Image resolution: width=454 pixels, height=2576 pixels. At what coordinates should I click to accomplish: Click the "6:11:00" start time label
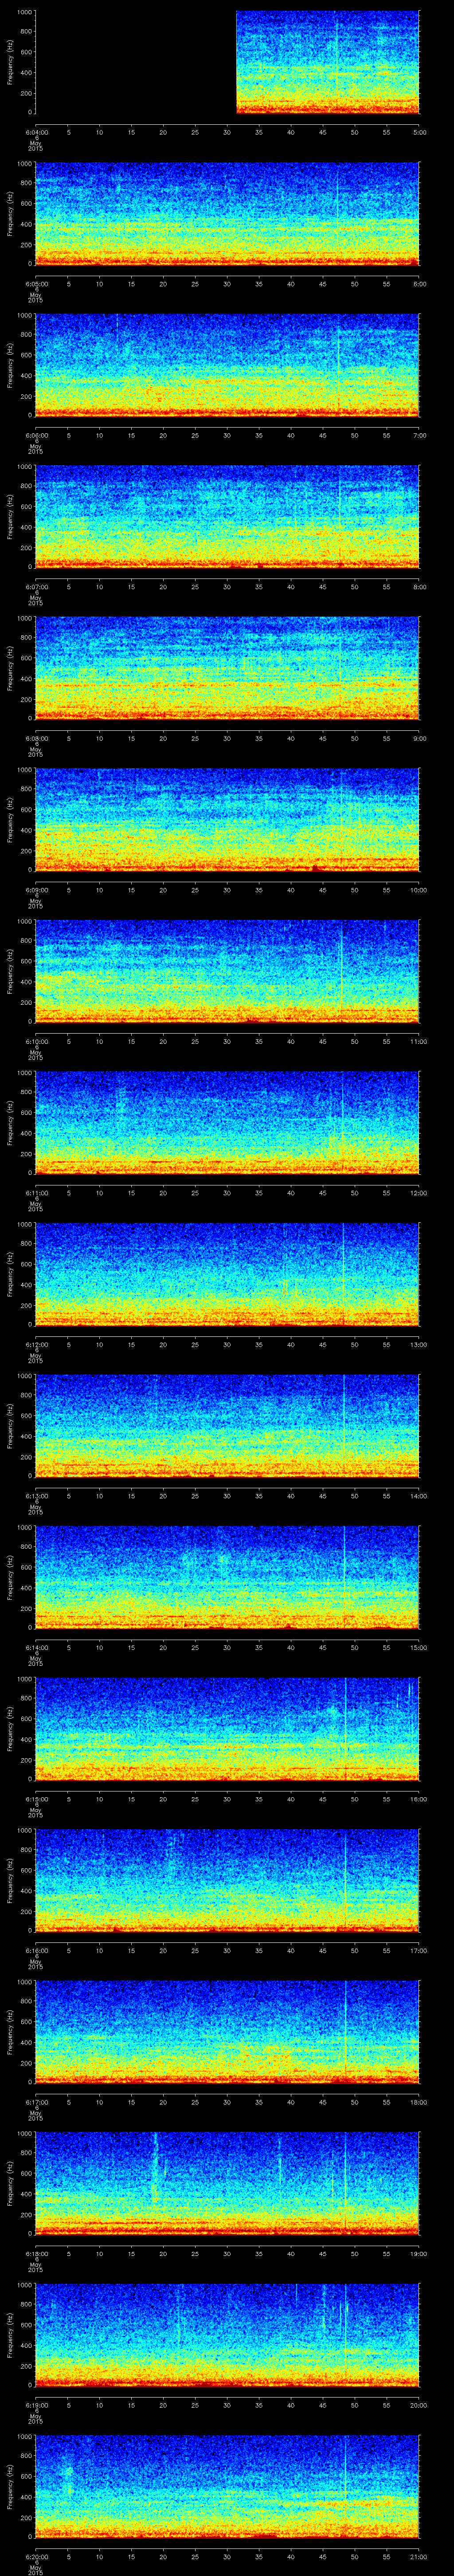pos(36,1193)
